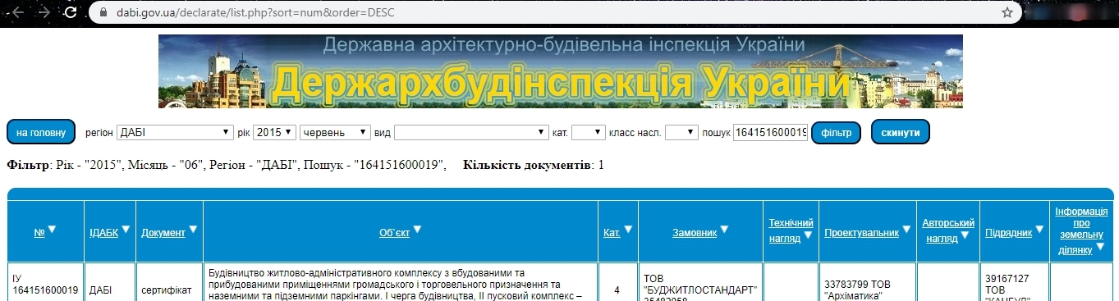
Task: Click sort arrow next to Проектувальник header
Action: click(x=907, y=230)
